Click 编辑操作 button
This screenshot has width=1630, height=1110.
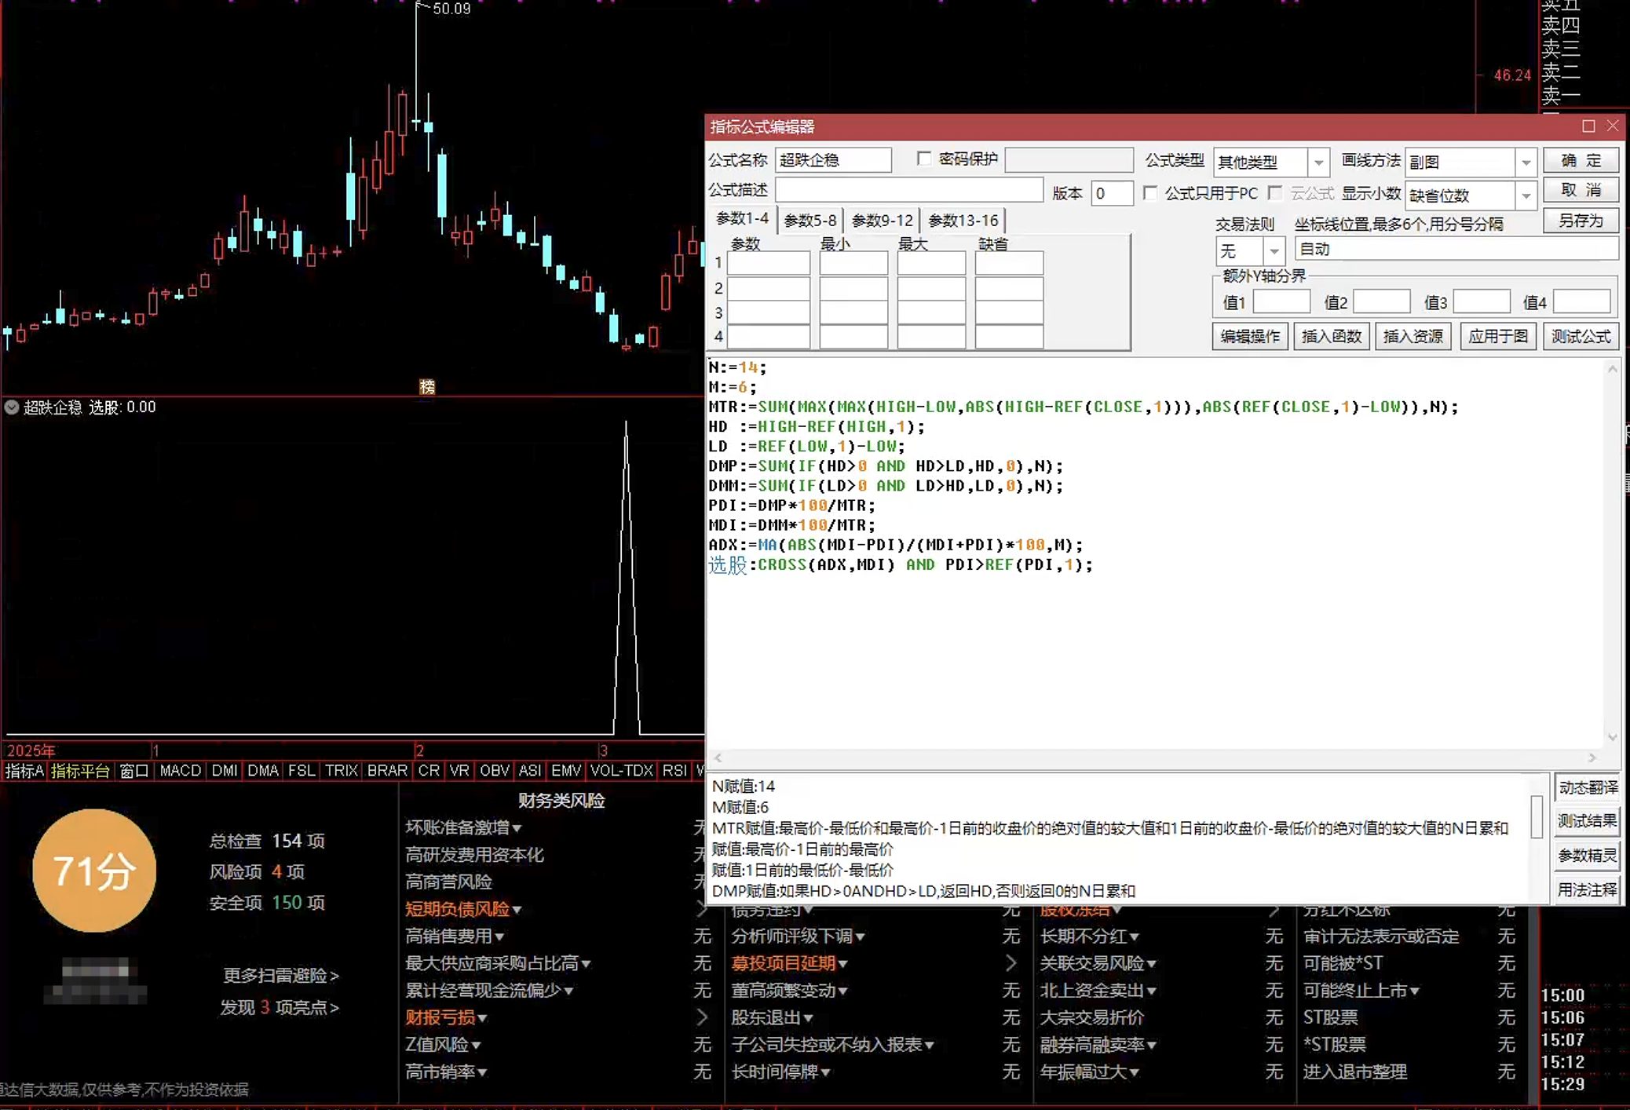(x=1250, y=336)
